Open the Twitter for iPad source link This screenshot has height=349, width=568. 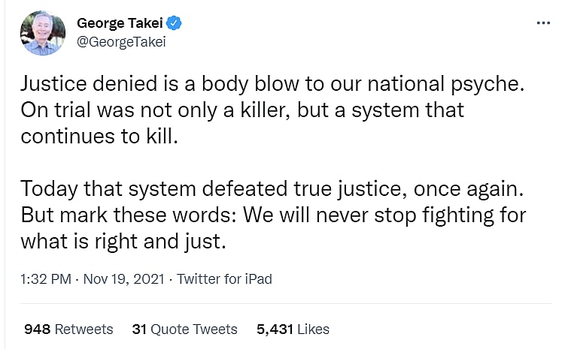click(224, 279)
